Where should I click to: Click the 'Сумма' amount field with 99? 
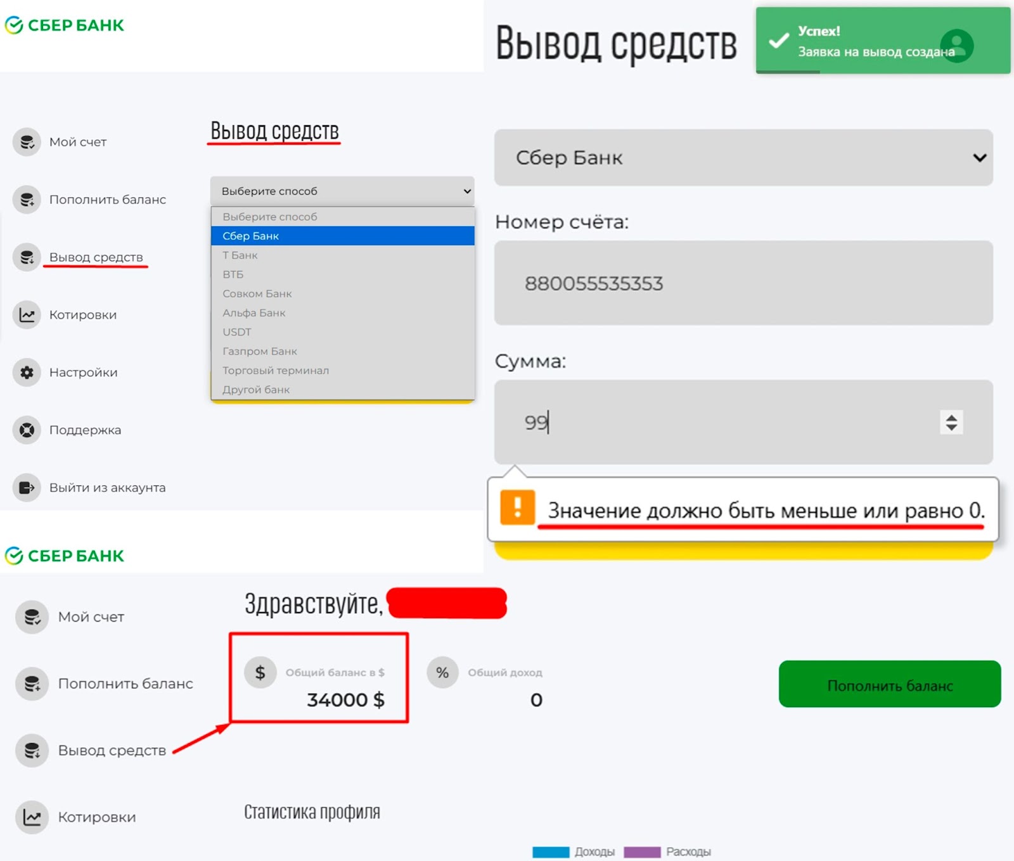pyautogui.click(x=743, y=422)
